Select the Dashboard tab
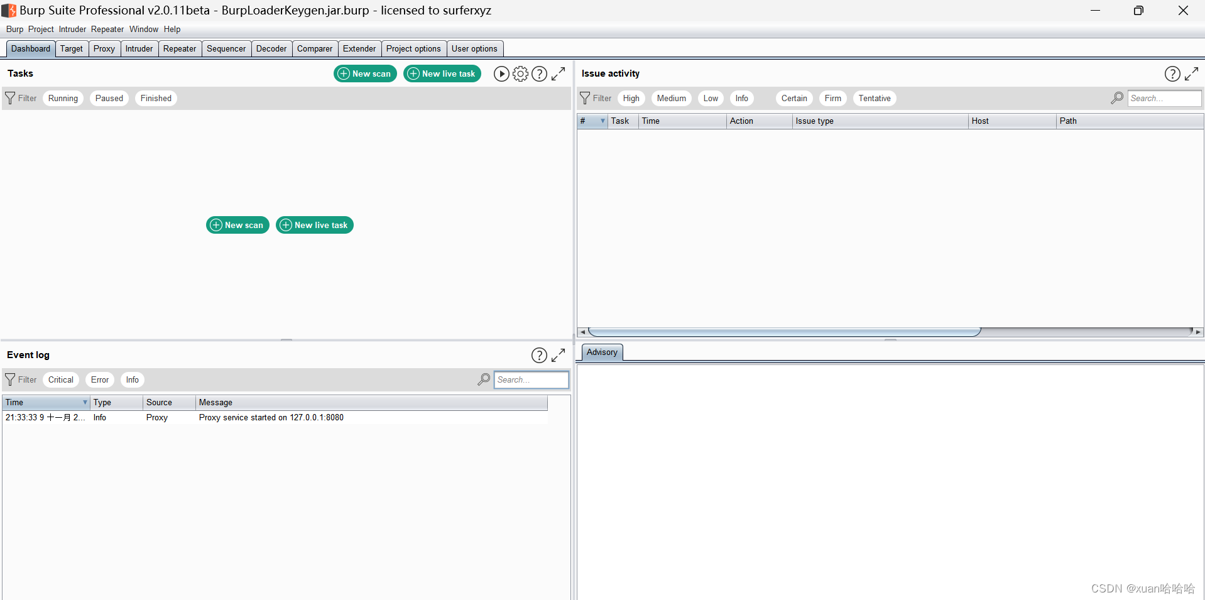The height and width of the screenshot is (600, 1205). pyautogui.click(x=31, y=49)
